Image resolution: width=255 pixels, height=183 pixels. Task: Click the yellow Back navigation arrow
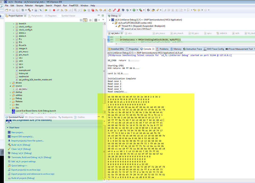[x=199, y=10]
